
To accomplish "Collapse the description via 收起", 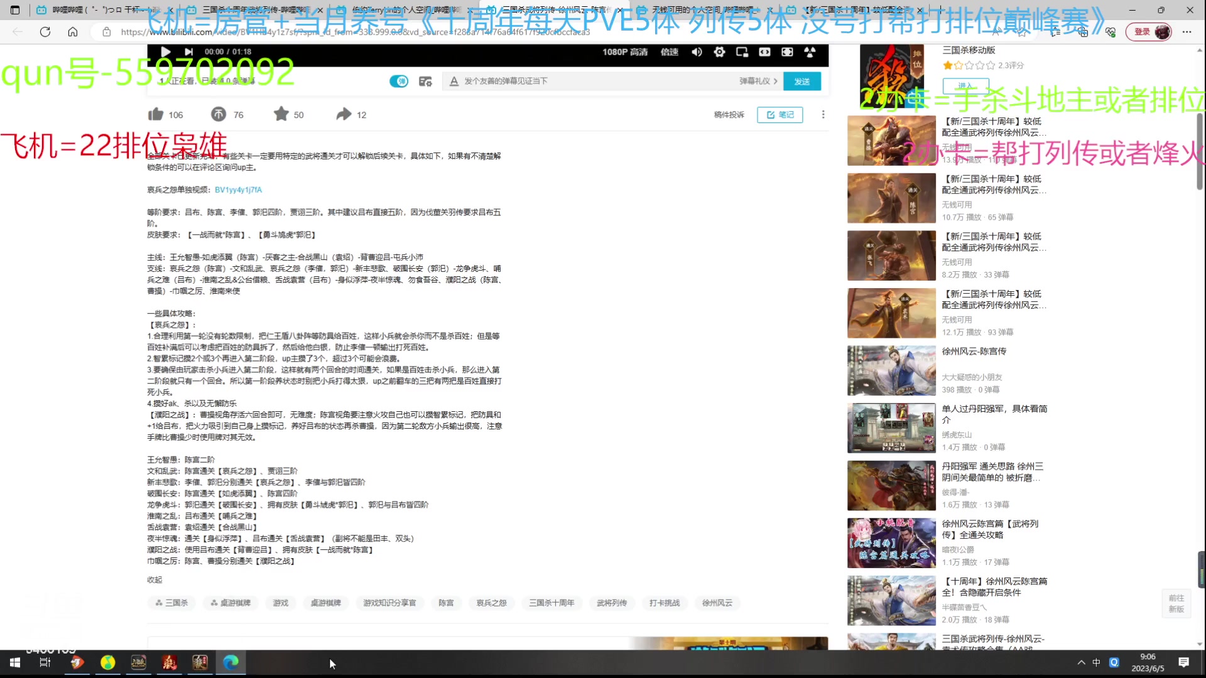I will [155, 579].
